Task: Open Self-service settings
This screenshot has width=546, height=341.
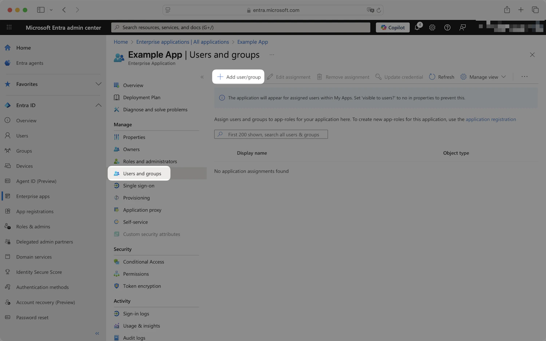Action: pos(135,222)
